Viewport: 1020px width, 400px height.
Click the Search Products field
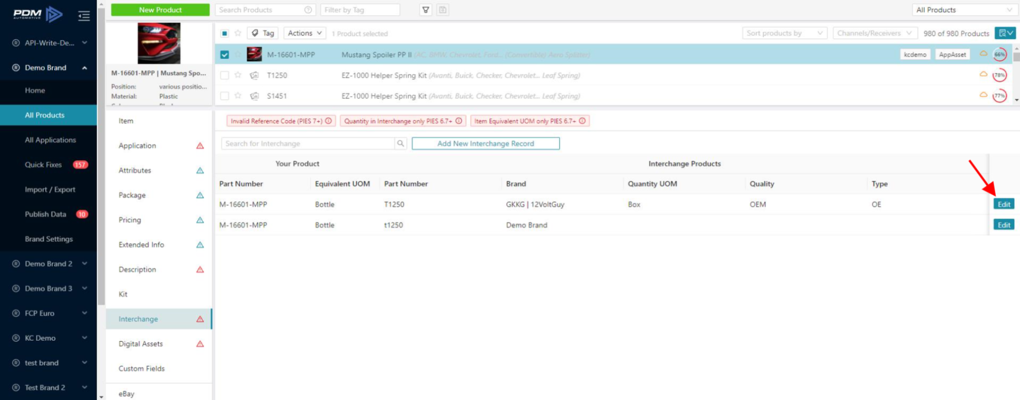pyautogui.click(x=265, y=10)
